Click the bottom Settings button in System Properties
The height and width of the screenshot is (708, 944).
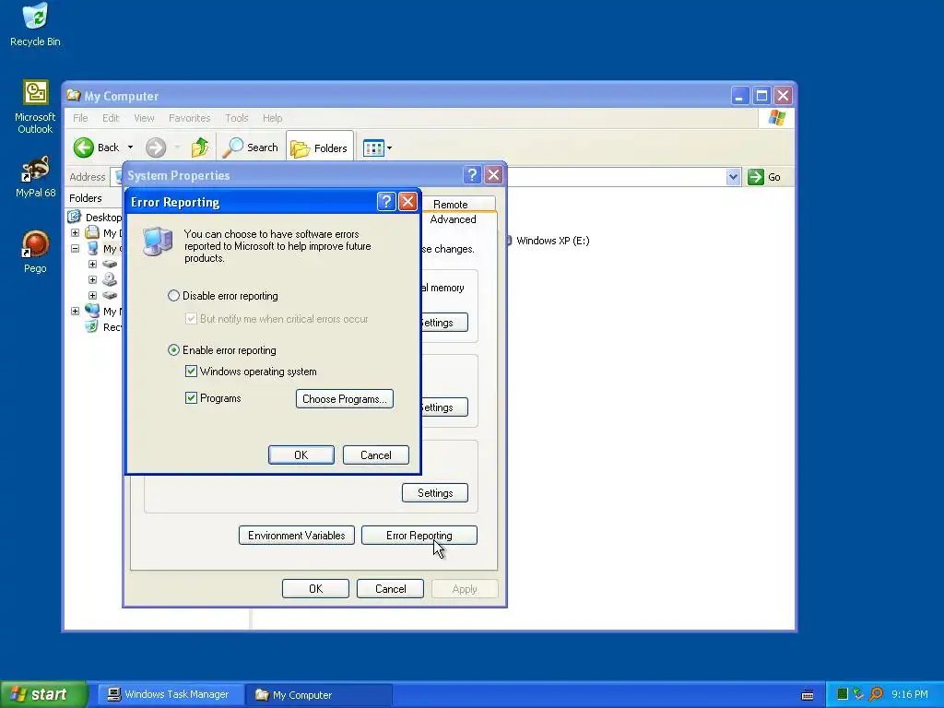(435, 493)
